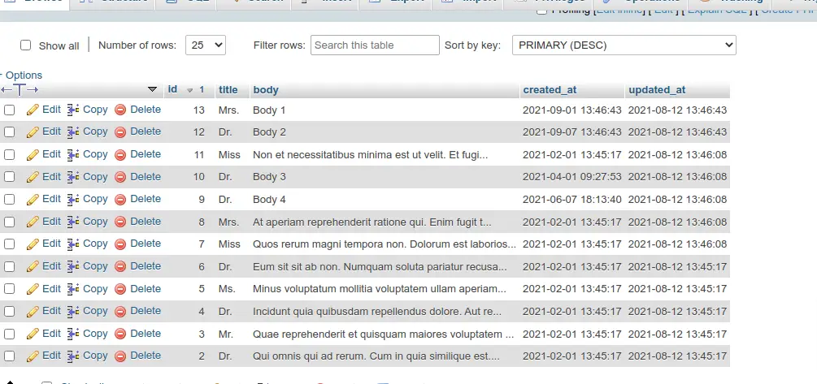This screenshot has width=817, height=384.
Task: Sort by the updated_at column header
Action: [x=657, y=89]
